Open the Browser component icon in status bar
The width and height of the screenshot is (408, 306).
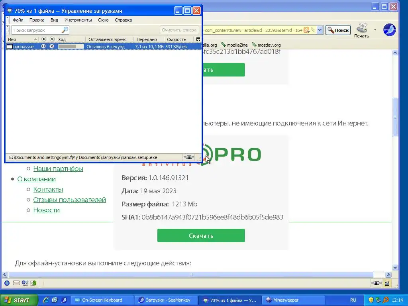click(7, 283)
